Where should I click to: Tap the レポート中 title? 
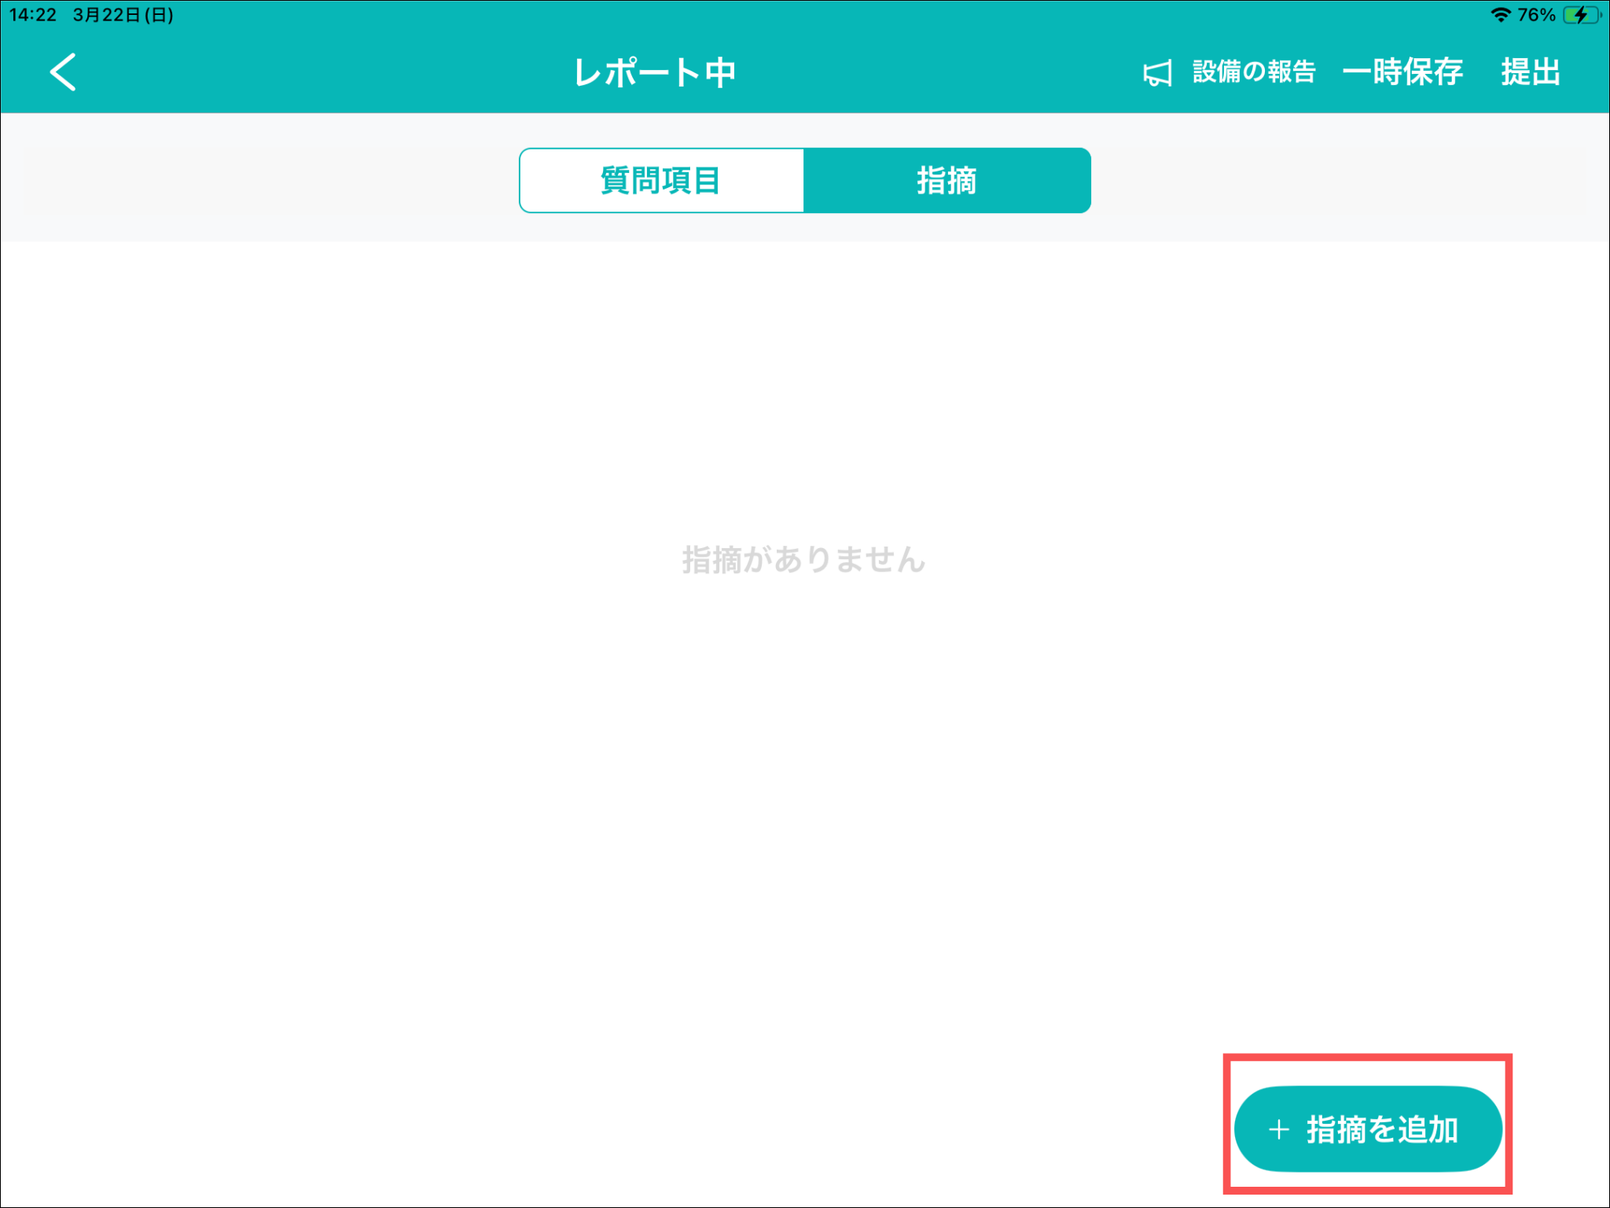(655, 72)
